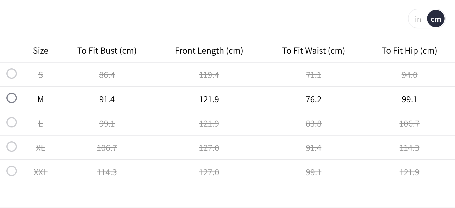The image size is (455, 208).
Task: Click the crossed-out S size label
Action: (x=41, y=75)
